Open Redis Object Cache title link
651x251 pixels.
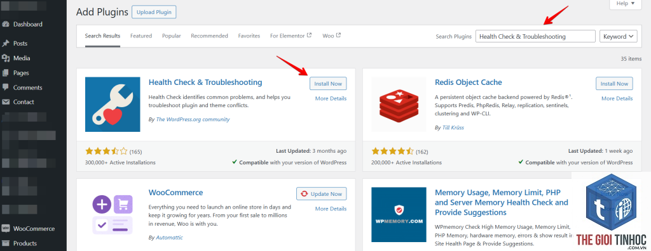pyautogui.click(x=469, y=82)
